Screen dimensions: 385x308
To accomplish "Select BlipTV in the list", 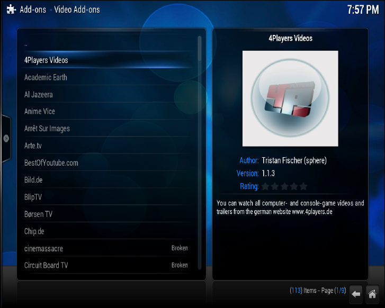I will coord(108,197).
